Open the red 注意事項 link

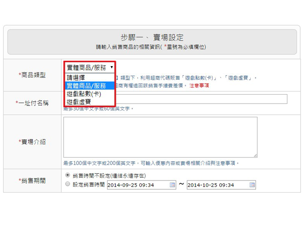(198, 86)
